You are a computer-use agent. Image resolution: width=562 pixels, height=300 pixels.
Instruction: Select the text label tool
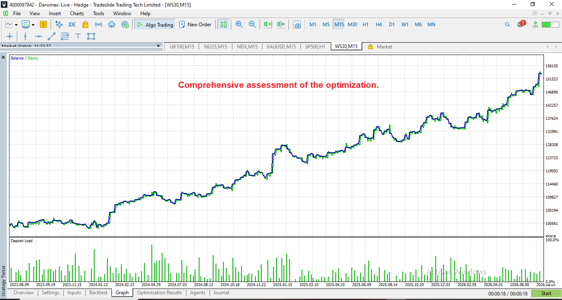point(78,37)
